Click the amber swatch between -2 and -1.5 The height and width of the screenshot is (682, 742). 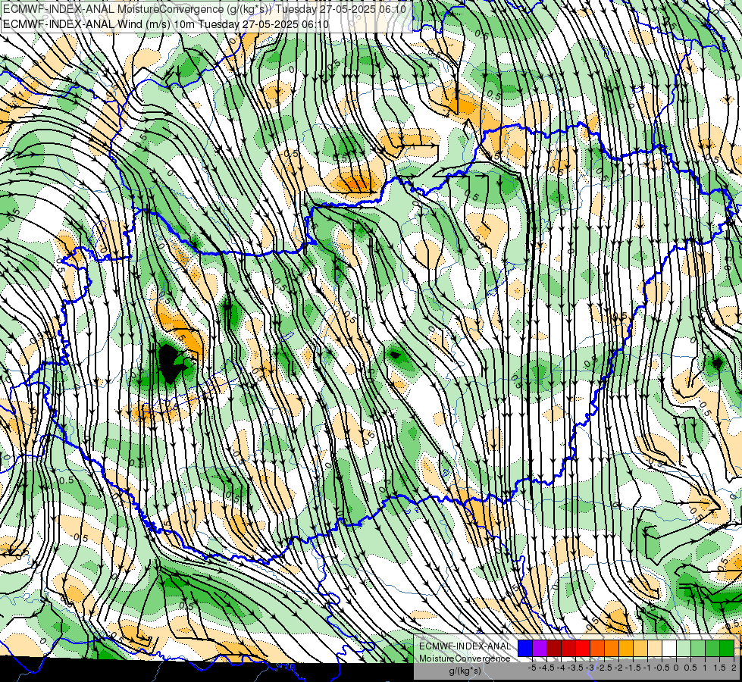click(626, 649)
